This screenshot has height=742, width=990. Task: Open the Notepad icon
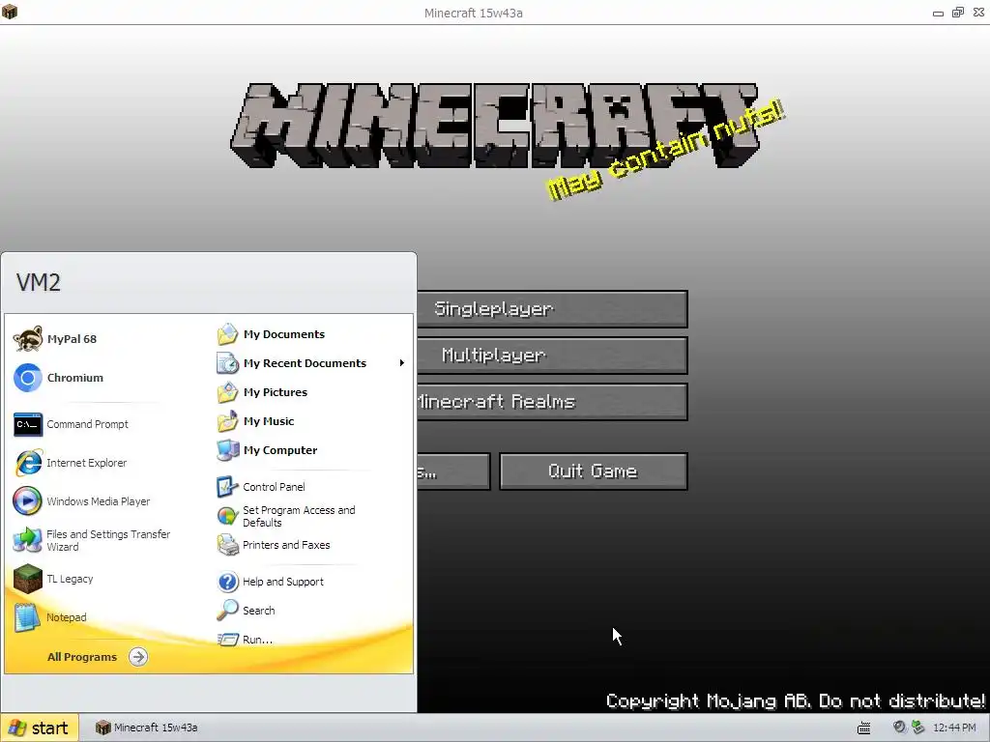(x=28, y=617)
